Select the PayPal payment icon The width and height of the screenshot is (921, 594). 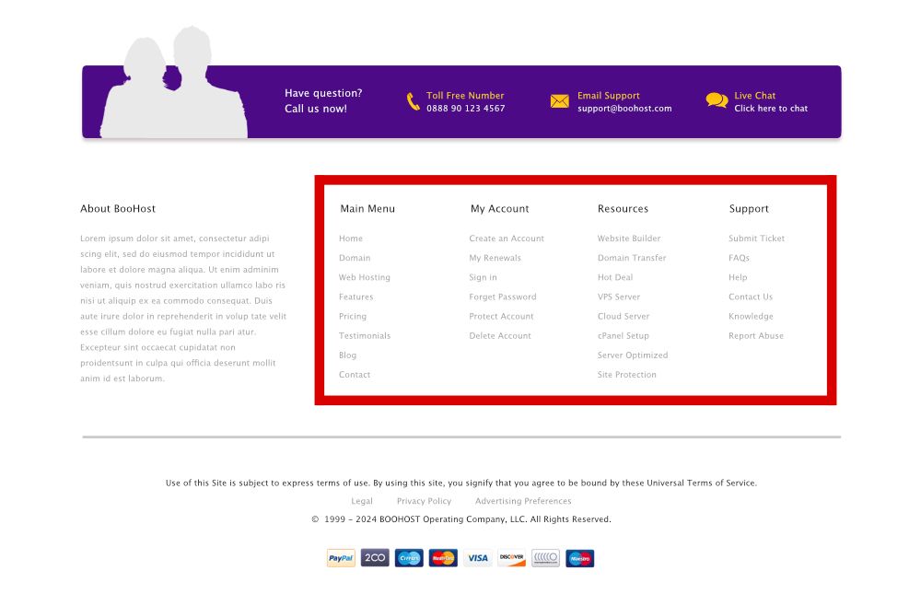[x=339, y=558]
